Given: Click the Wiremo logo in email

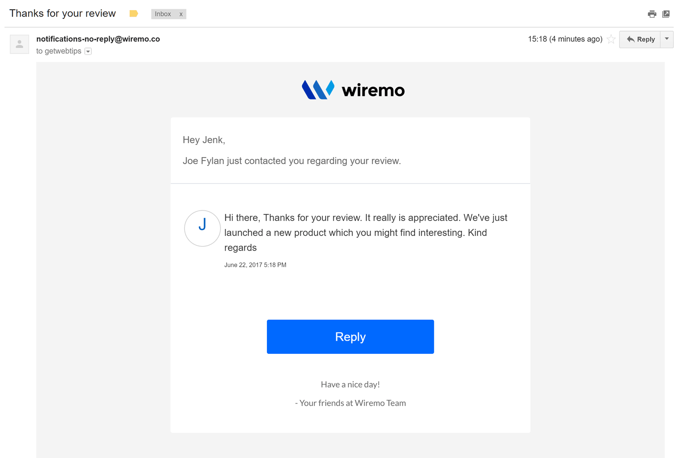Looking at the screenshot, I should click(353, 90).
